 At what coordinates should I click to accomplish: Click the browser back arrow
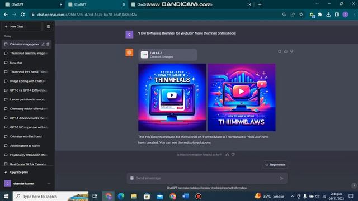pos(6,15)
